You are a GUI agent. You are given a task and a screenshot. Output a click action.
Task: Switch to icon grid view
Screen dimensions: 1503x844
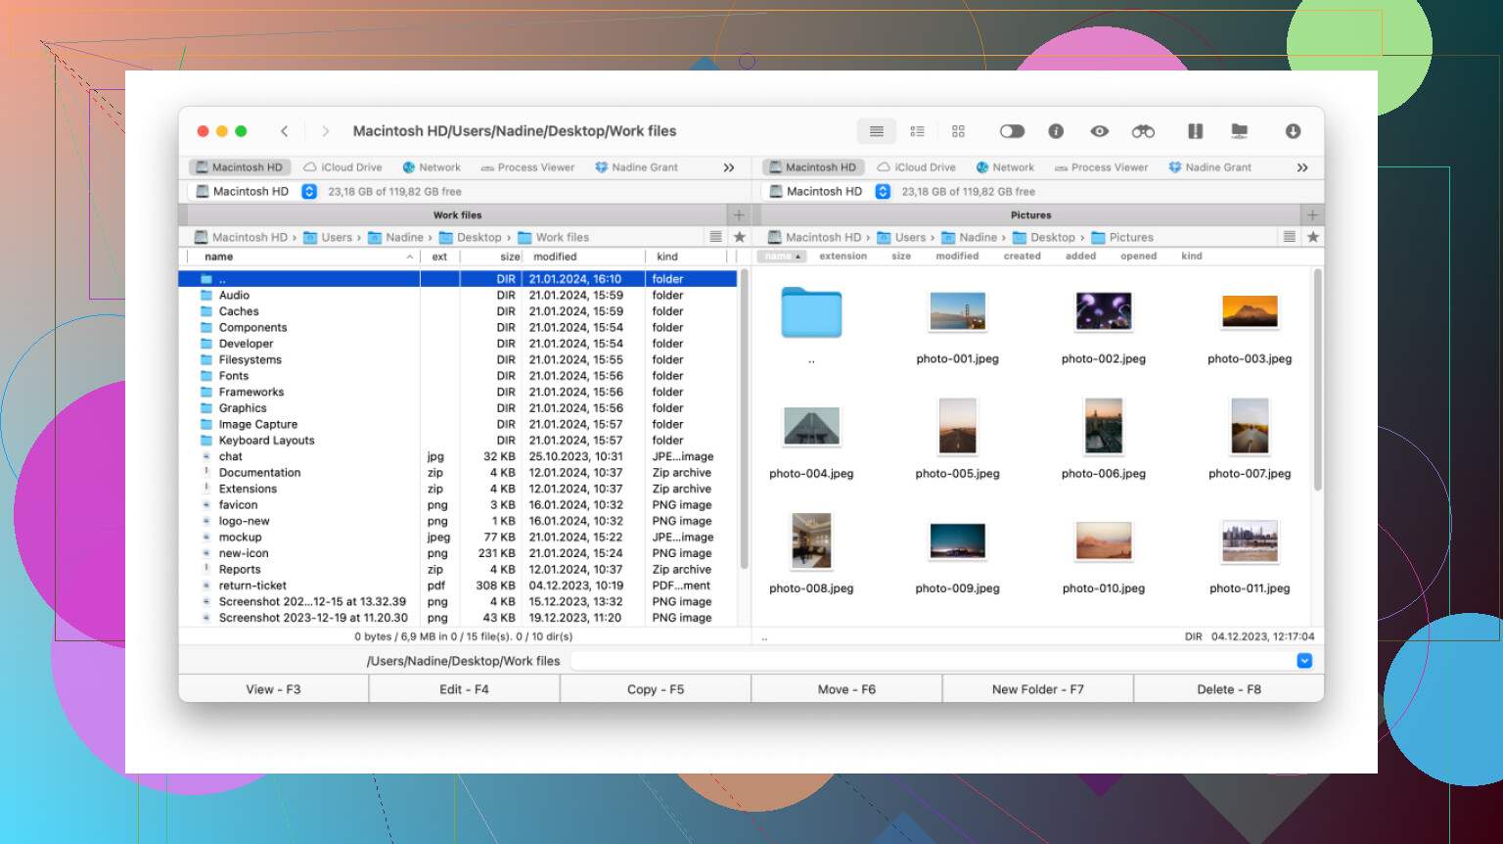958,131
